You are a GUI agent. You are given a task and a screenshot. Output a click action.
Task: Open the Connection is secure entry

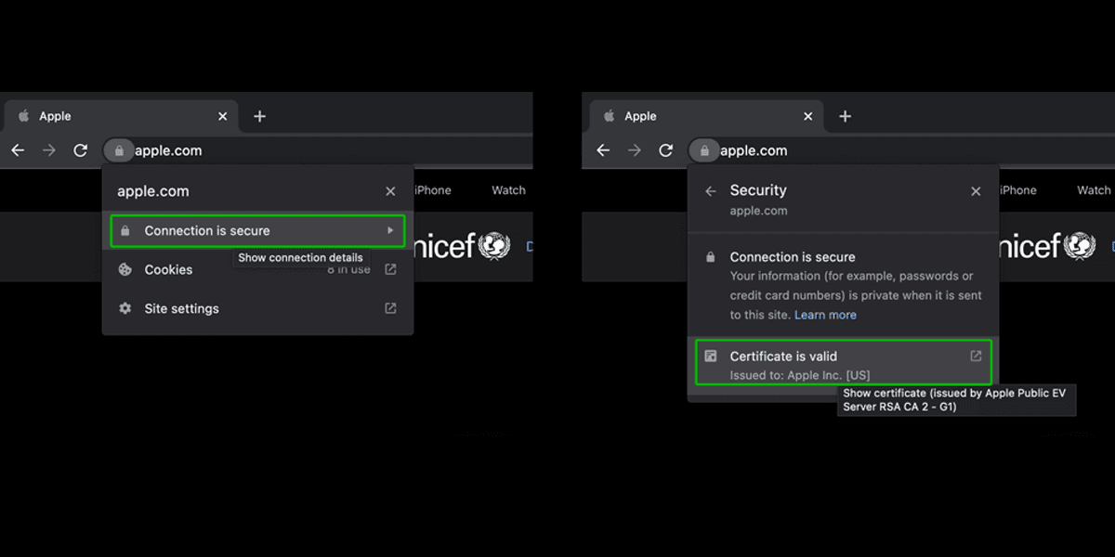coord(257,230)
